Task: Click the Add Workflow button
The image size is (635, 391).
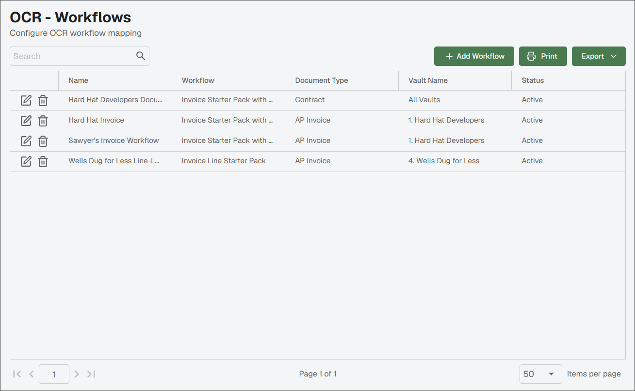Action: 474,56
